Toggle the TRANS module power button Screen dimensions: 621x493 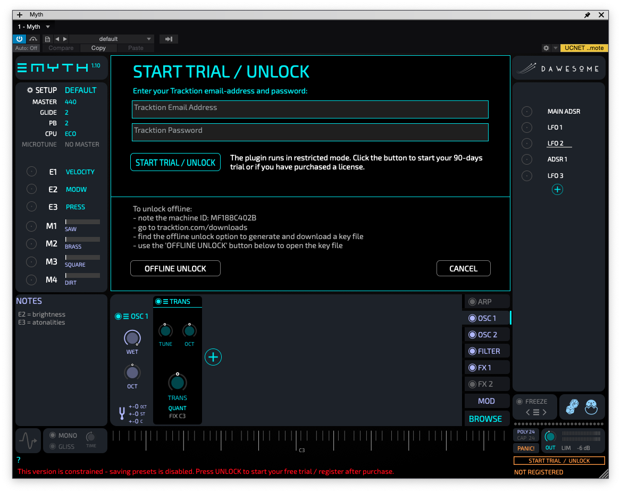point(158,302)
